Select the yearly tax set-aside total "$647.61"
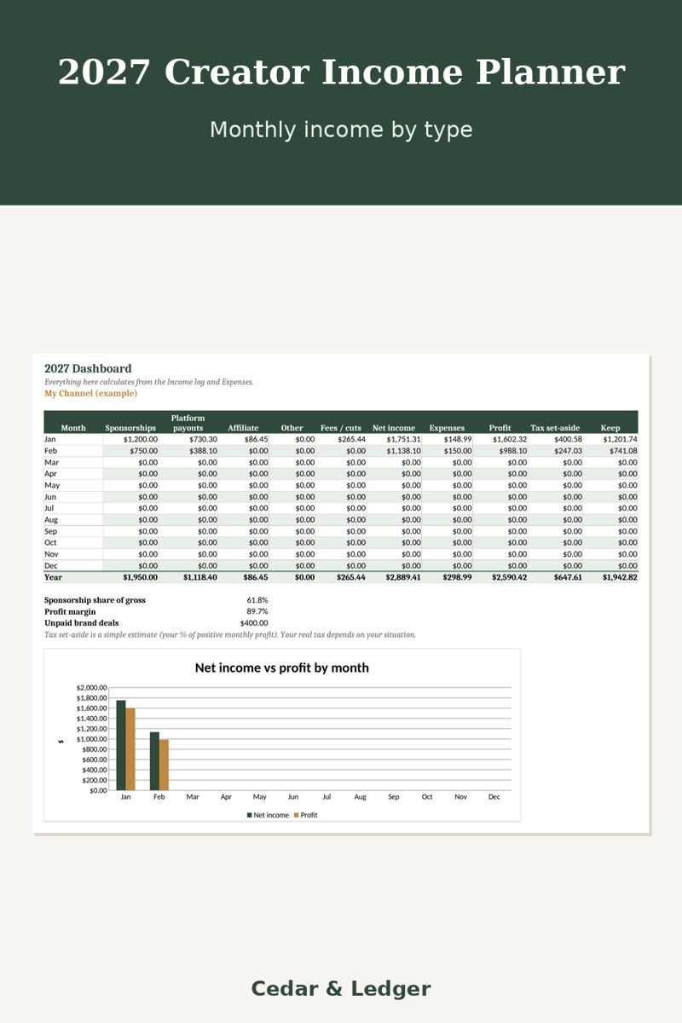This screenshot has height=1023, width=682. click(568, 577)
